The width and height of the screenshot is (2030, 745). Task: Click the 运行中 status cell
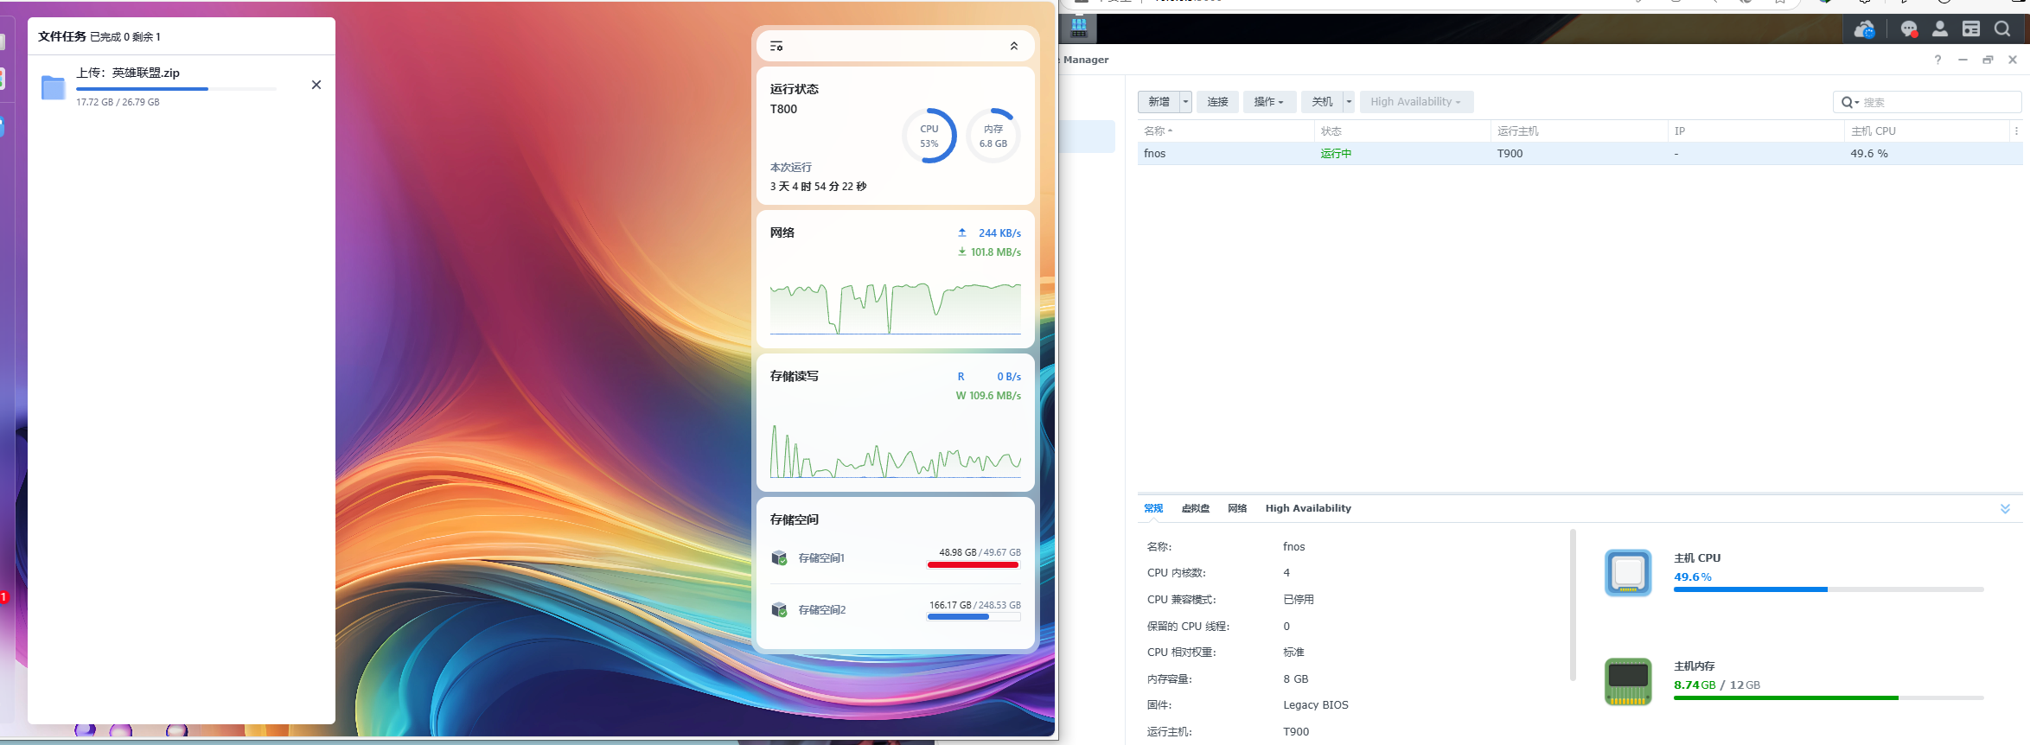pyautogui.click(x=1336, y=154)
